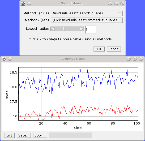Click OK to compute noise table
145x141 pixels.
[x=99, y=49]
